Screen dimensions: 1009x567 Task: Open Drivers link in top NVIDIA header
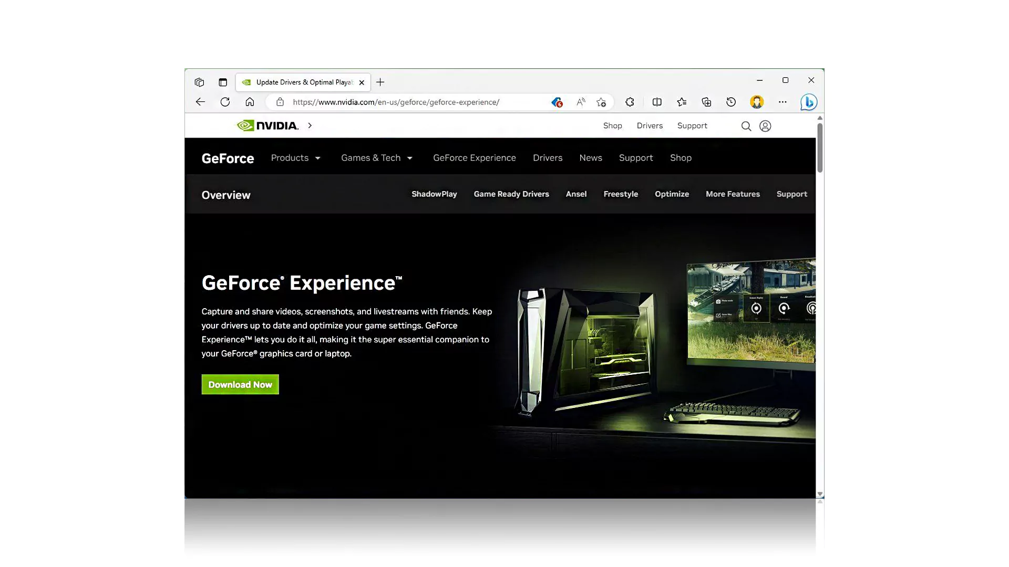650,126
